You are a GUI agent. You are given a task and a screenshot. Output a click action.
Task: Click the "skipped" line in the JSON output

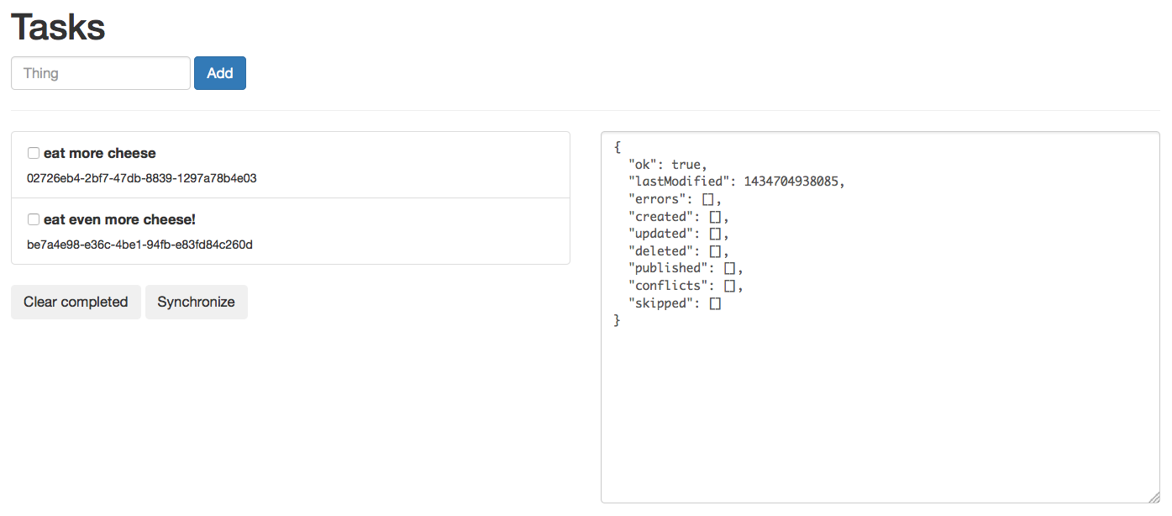tap(675, 303)
